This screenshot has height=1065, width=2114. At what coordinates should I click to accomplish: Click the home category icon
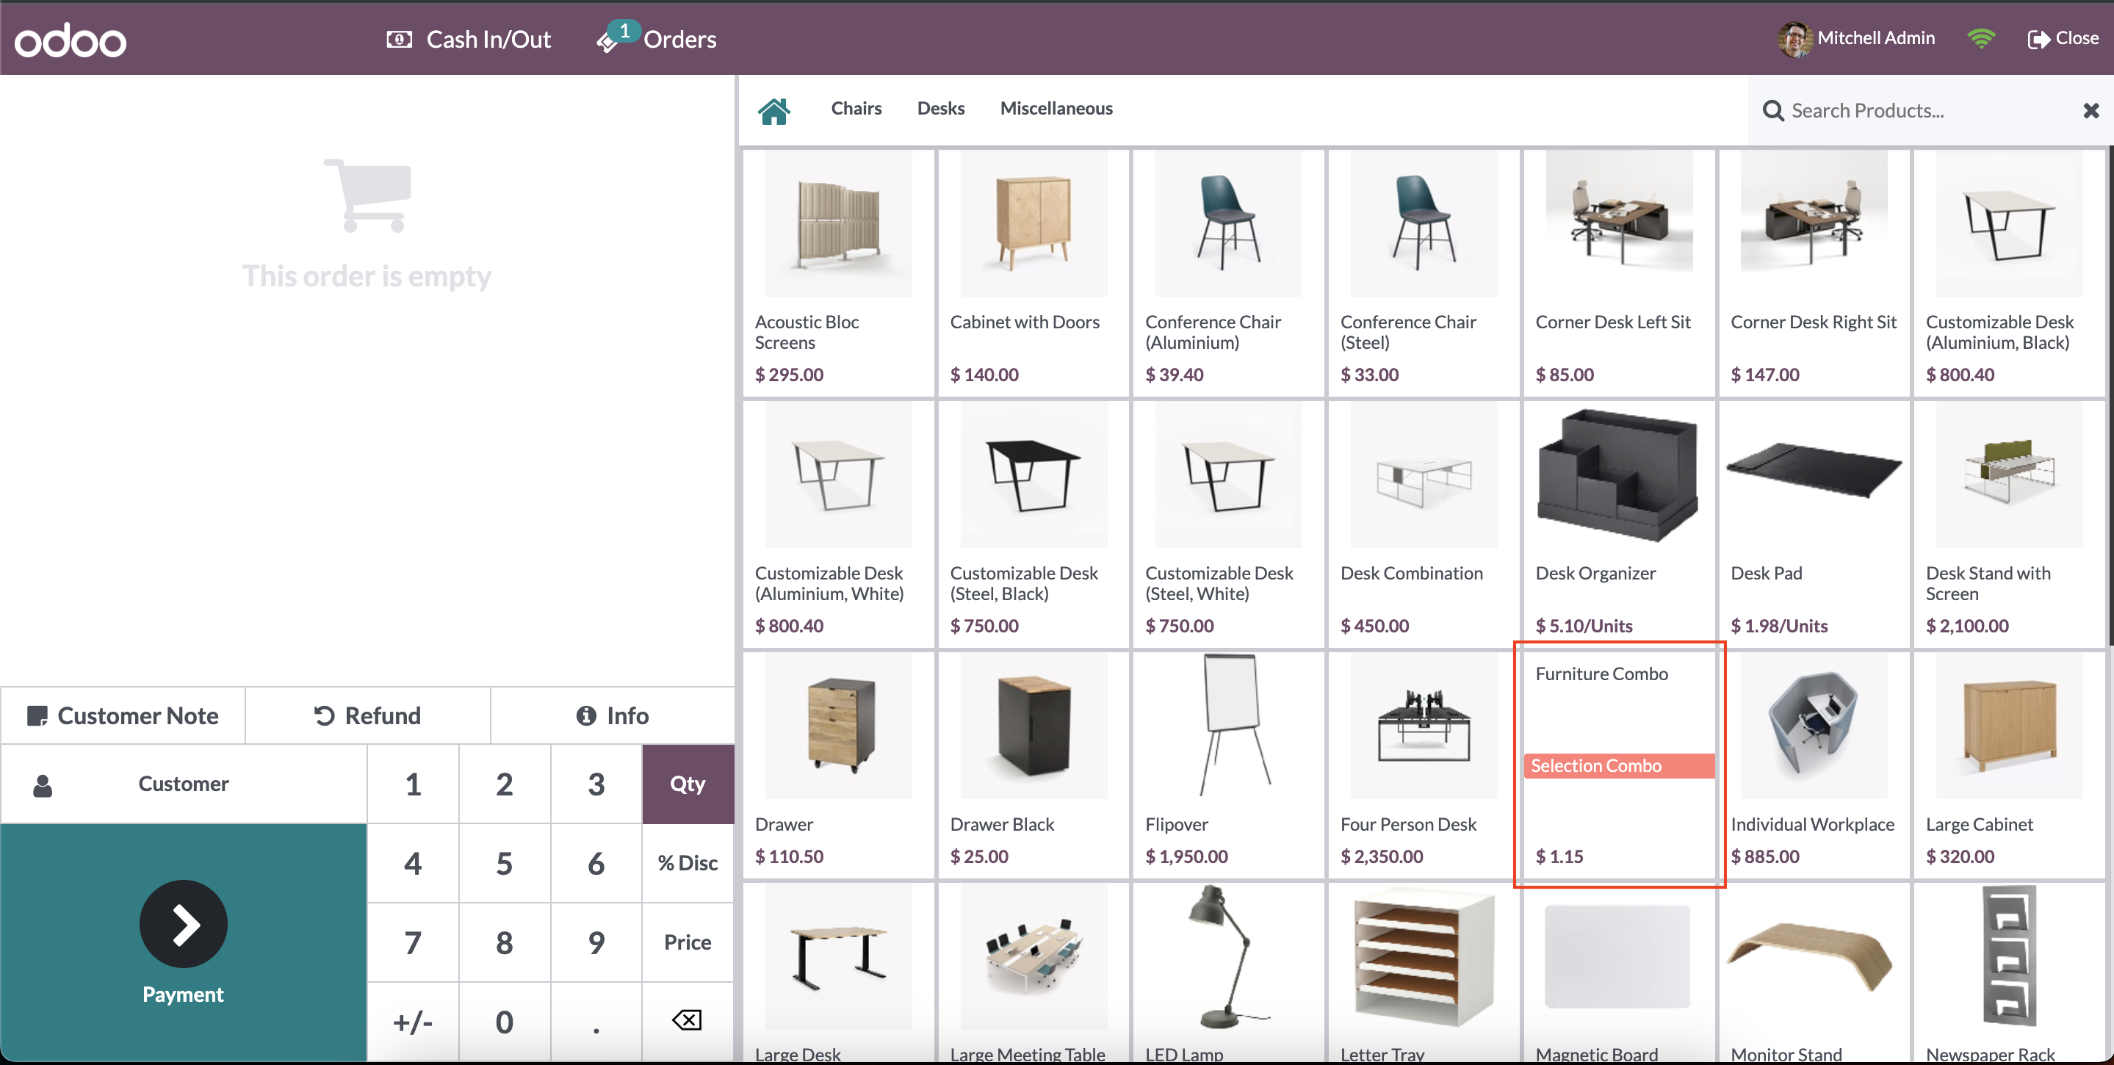[773, 109]
